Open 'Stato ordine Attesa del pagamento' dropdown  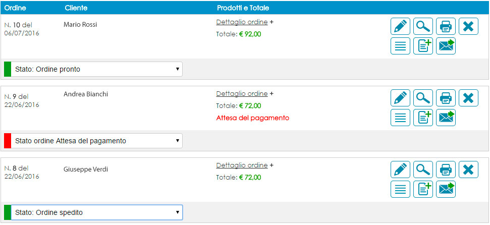[96, 141]
